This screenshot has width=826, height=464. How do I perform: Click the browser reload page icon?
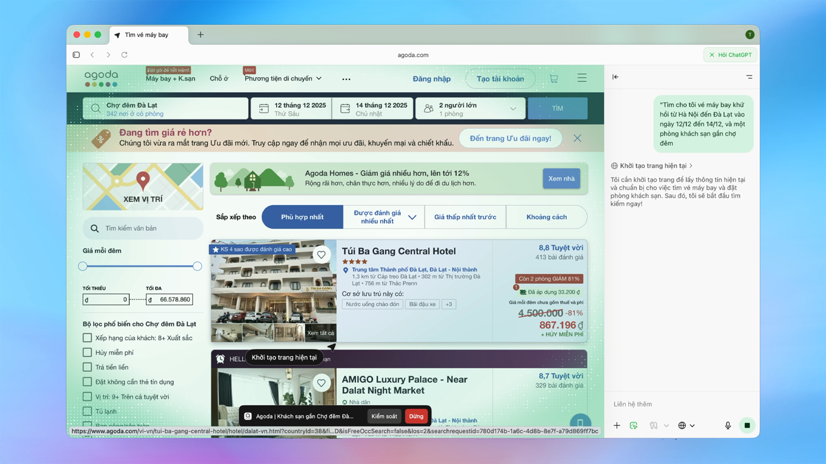tap(124, 55)
